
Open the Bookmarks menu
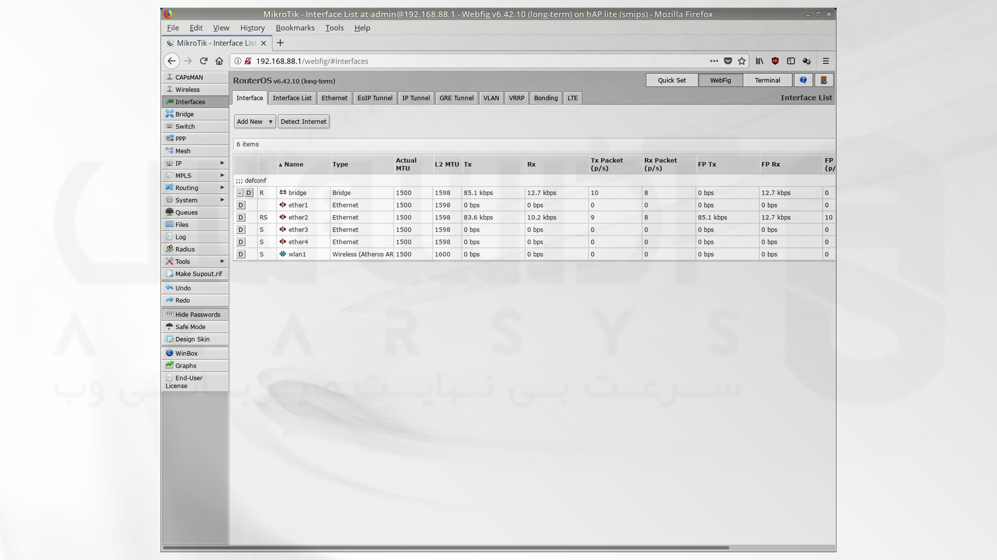coord(295,28)
